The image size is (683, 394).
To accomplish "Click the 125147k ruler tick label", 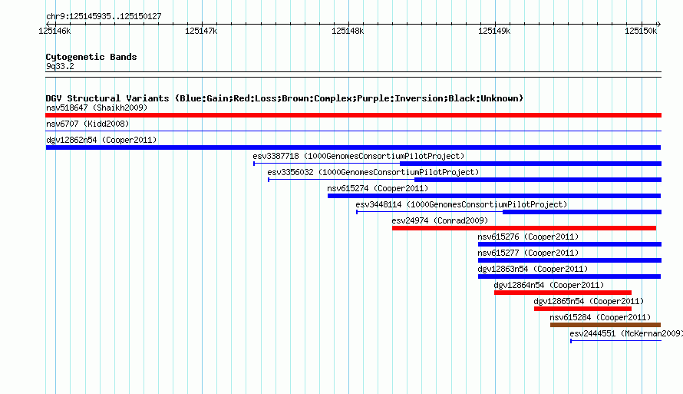I will coord(201,31).
